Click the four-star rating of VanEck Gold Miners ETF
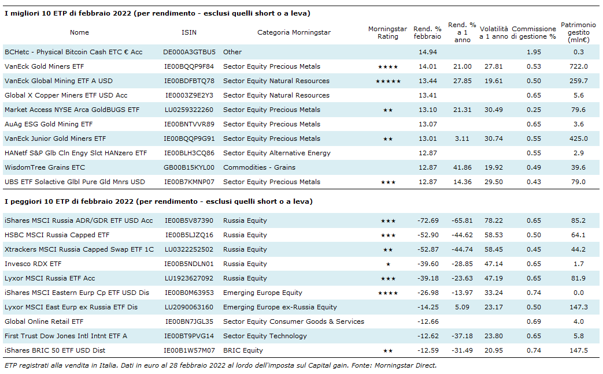 point(387,67)
